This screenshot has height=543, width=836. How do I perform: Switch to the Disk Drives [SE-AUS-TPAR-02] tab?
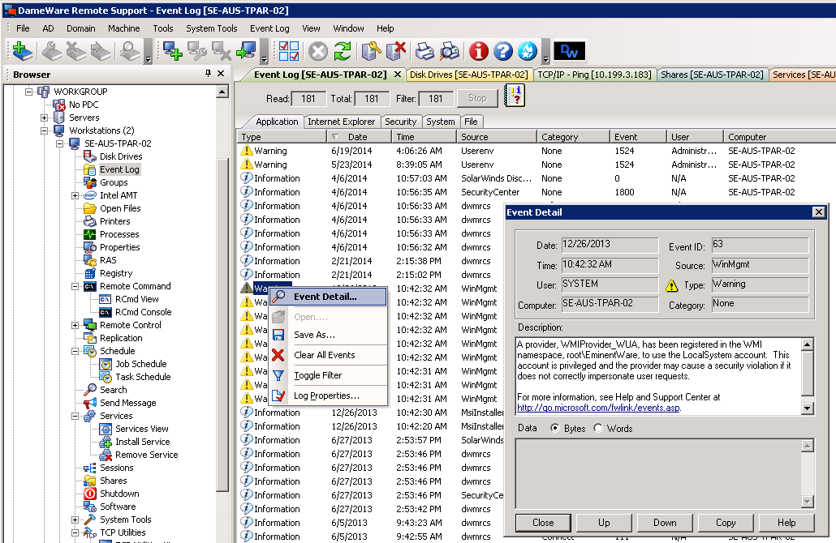tap(468, 75)
